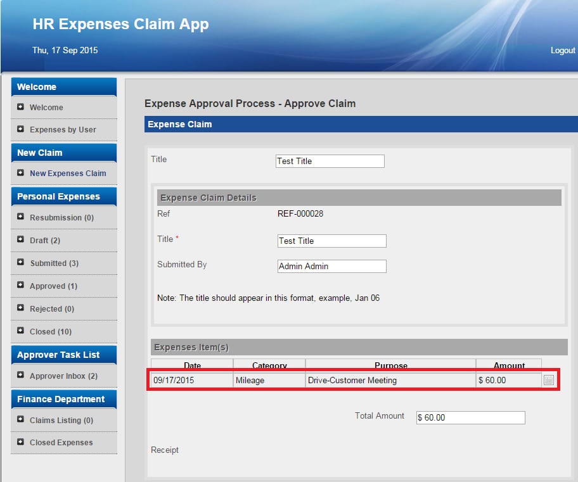Viewport: 578px width, 482px height.
Task: Click the arrow icon beside Approver Inbox (2)
Action: 21,376
